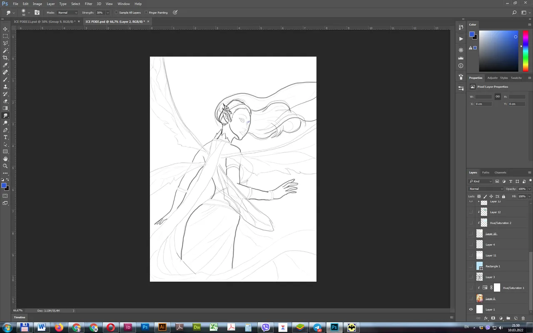Show Layer 10 via its visibility box
Image resolution: width=533 pixels, height=333 pixels.
(471, 234)
